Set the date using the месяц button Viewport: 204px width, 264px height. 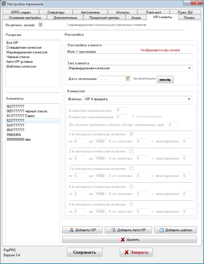[165, 80]
